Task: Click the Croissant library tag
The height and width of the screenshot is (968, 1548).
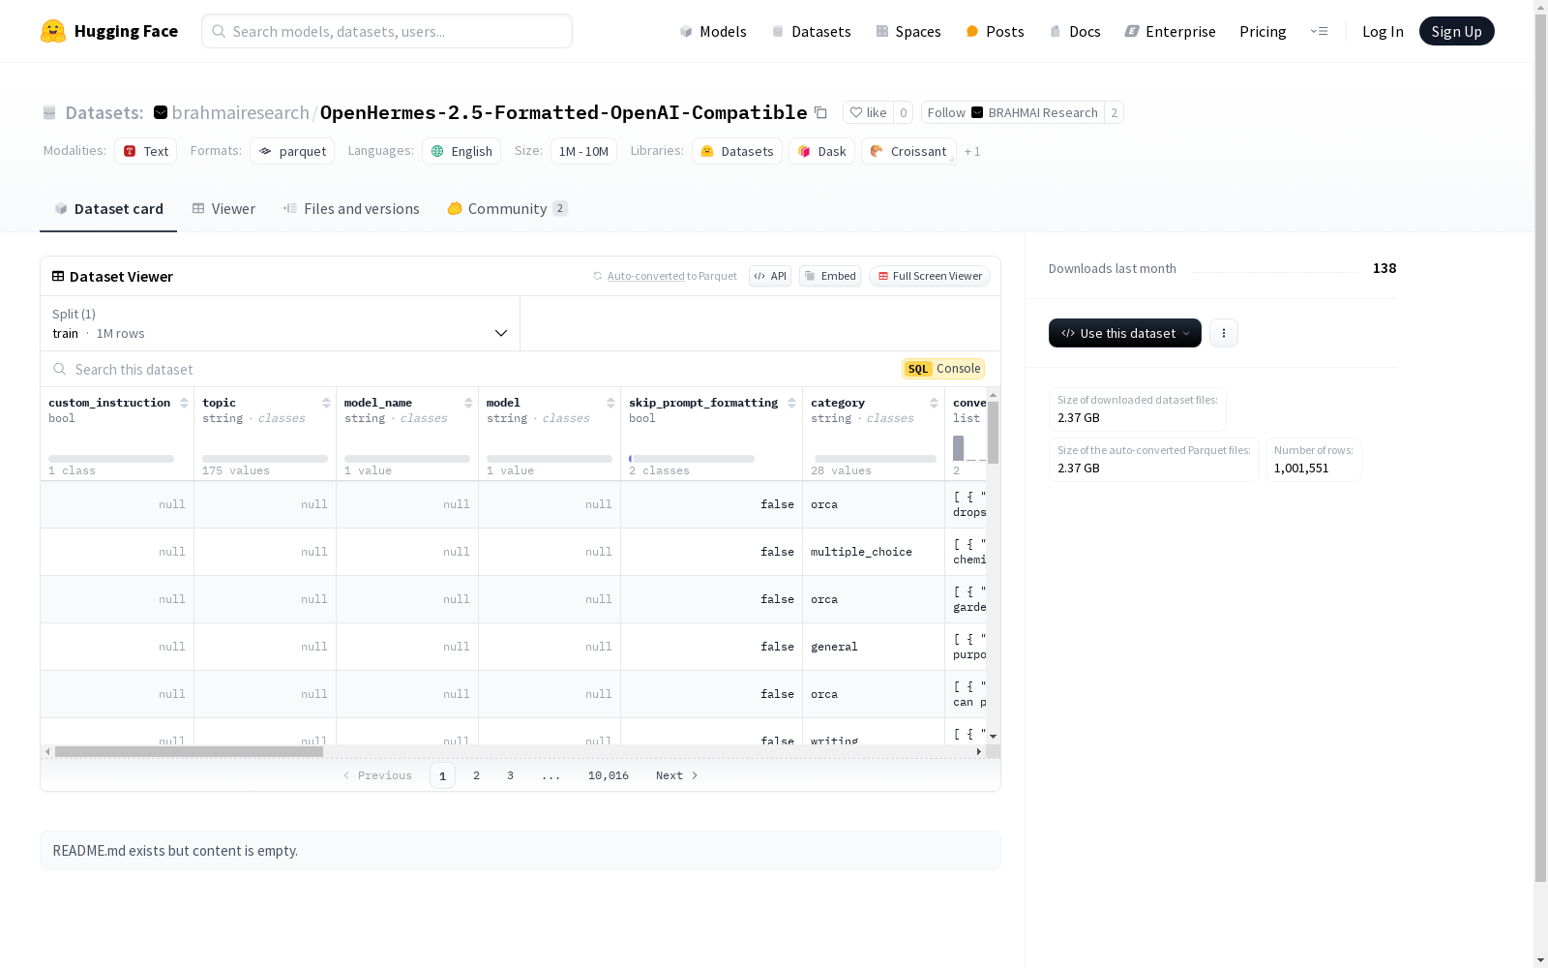Action: point(908,151)
